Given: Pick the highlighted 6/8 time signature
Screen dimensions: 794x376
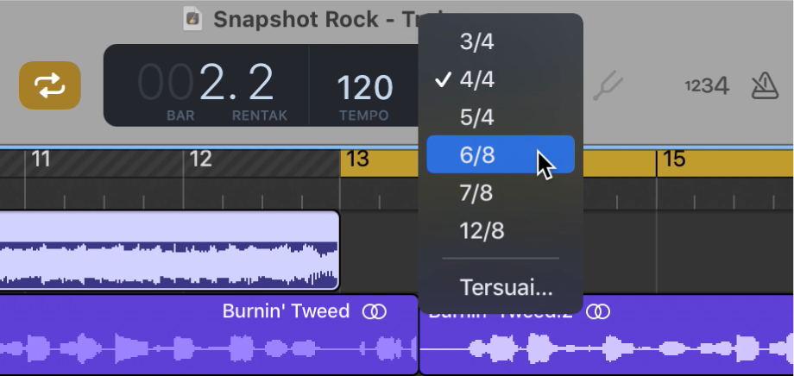Looking at the screenshot, I should click(477, 155).
